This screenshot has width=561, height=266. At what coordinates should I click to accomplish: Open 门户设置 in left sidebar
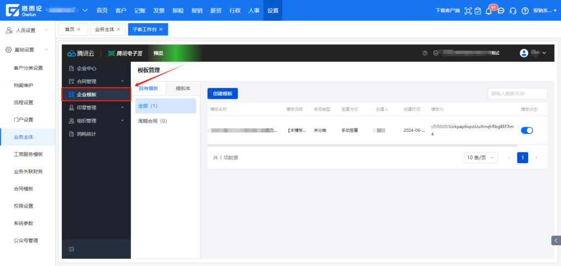(24, 119)
